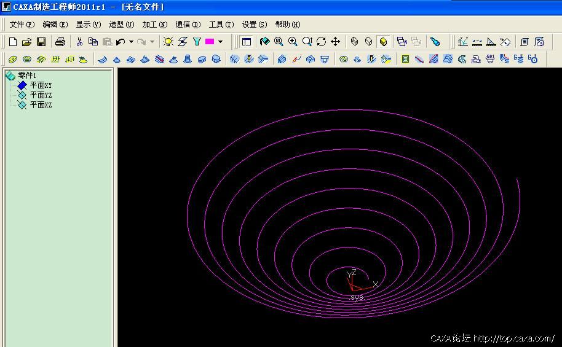Open a file with folder icon
Image resolution: width=562 pixels, height=347 pixels.
[x=26, y=42]
